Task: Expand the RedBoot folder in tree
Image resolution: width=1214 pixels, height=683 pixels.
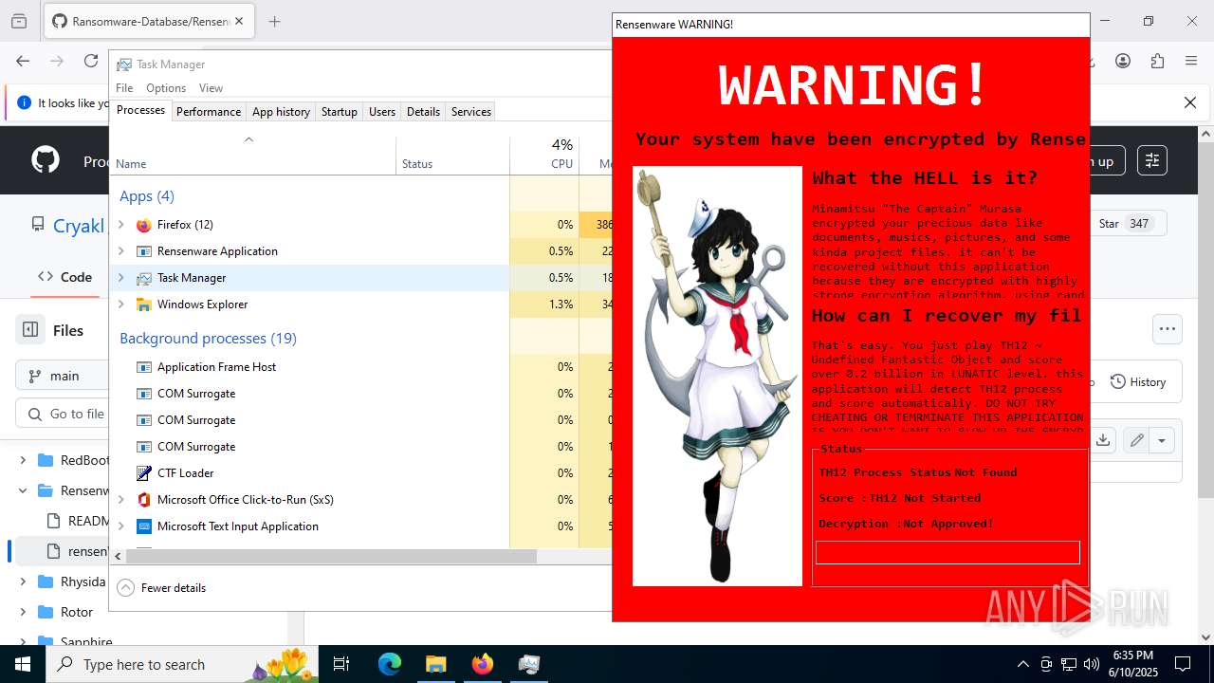Action: (23, 460)
